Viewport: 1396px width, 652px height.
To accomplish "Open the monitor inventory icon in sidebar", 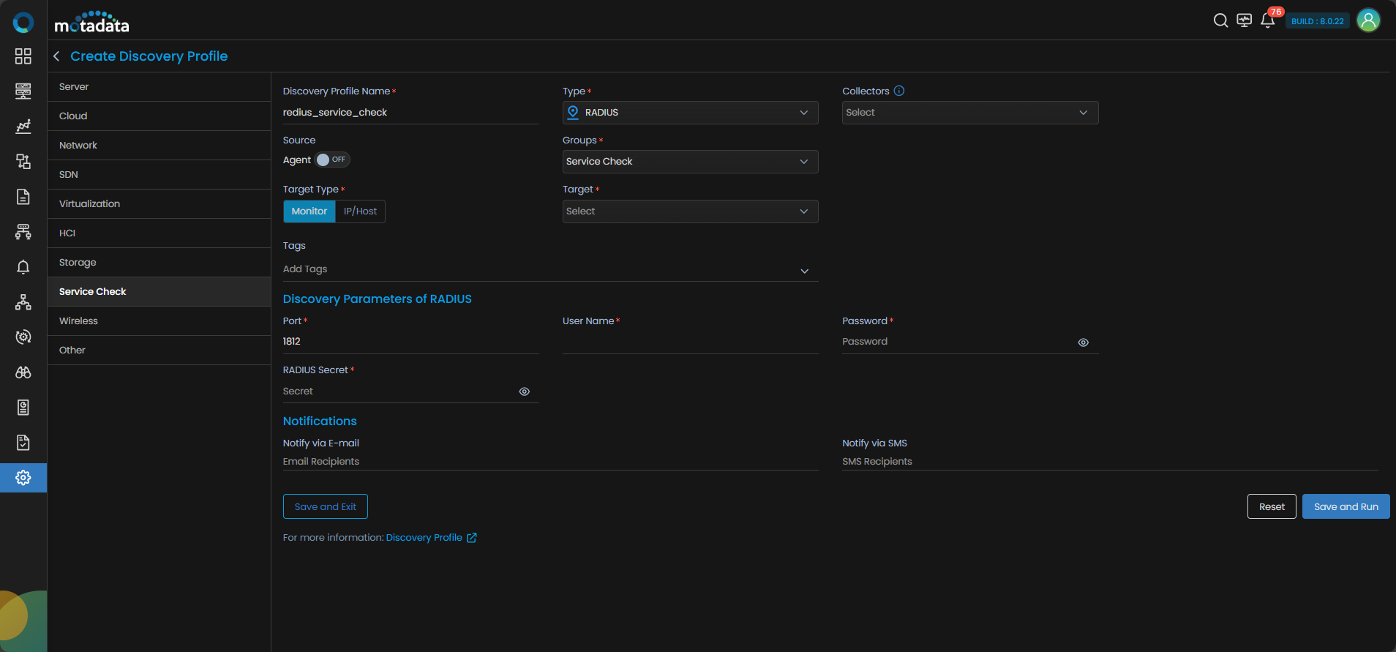I will (23, 91).
